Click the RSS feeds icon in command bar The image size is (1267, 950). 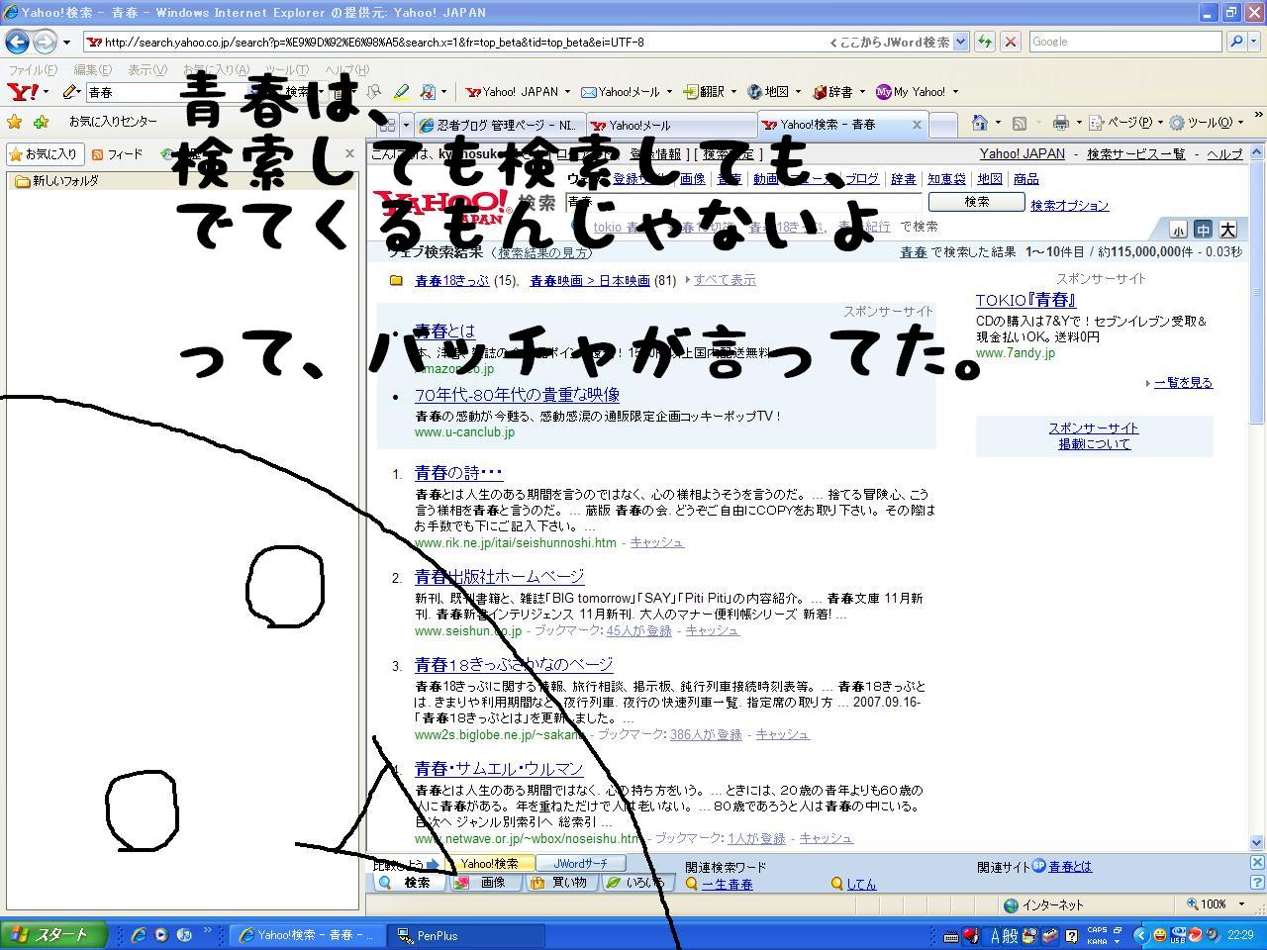1019,123
